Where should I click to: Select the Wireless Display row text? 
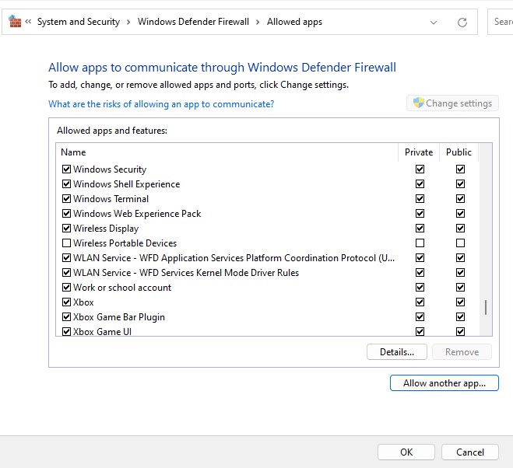[x=106, y=229]
